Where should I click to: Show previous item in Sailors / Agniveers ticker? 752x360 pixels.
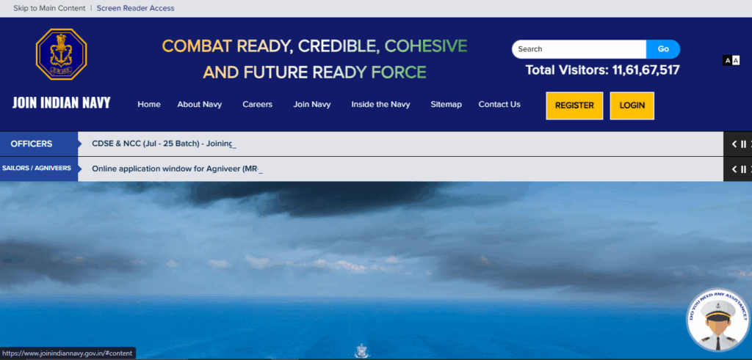734,169
